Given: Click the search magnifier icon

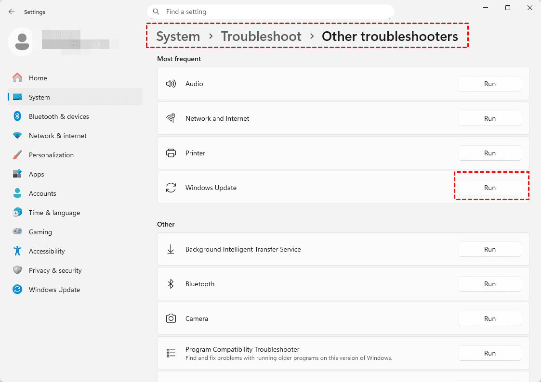Looking at the screenshot, I should coord(156,12).
